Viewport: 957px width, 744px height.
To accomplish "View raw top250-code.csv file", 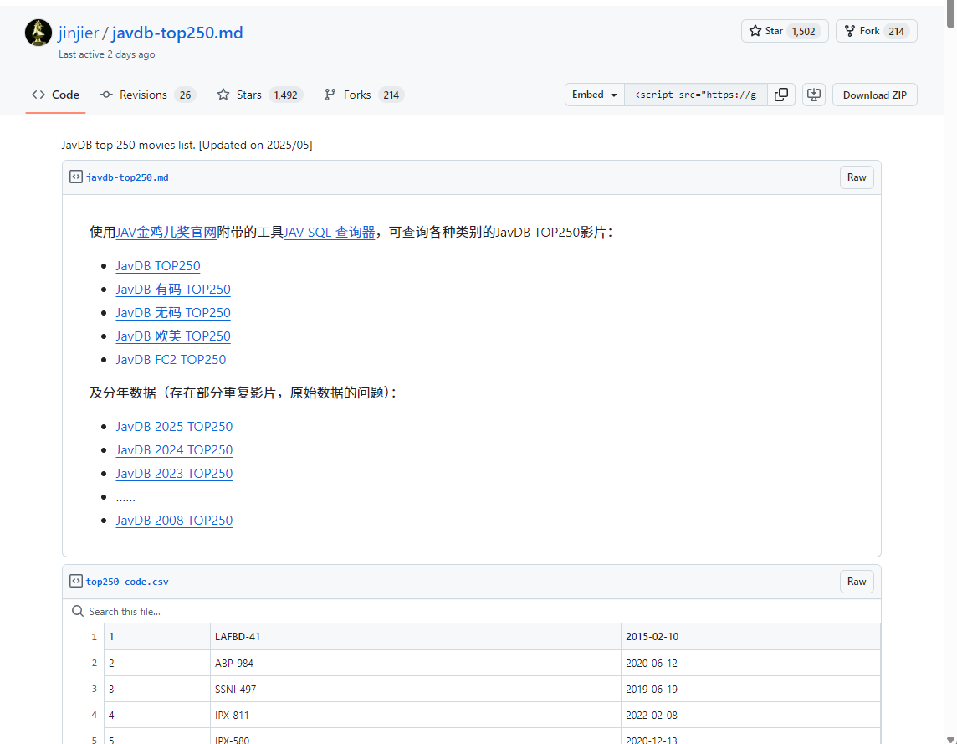I will [857, 582].
